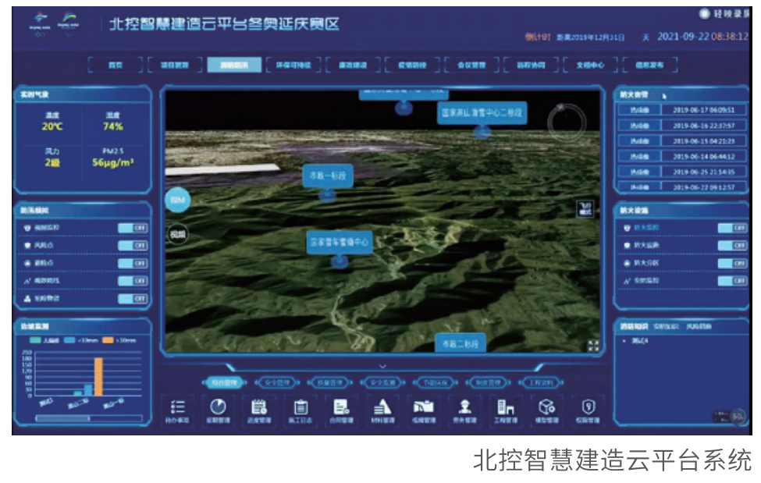This screenshot has height=483, width=761.
Task: Select 制度管理 category button
Action: (x=489, y=382)
